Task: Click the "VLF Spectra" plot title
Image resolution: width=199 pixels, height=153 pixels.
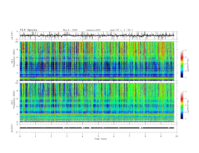Action: tap(28, 30)
